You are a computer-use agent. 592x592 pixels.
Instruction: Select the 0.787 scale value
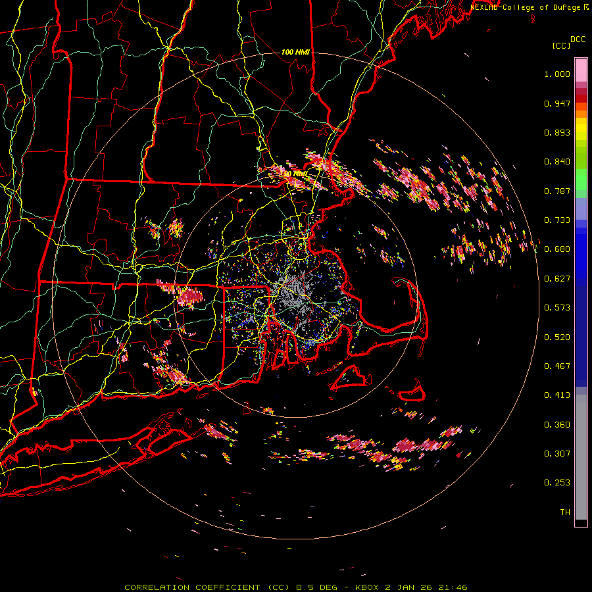[557, 191]
